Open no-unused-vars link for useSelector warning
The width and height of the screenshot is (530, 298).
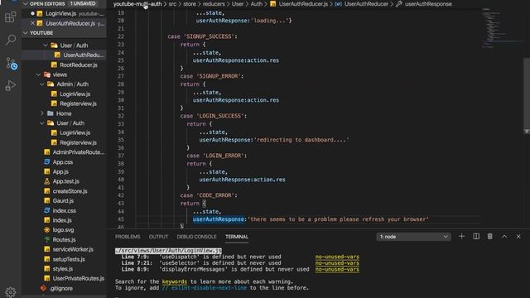[x=337, y=263]
